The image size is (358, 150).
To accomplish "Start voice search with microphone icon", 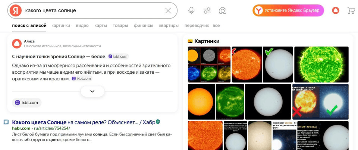I will [x=191, y=10].
